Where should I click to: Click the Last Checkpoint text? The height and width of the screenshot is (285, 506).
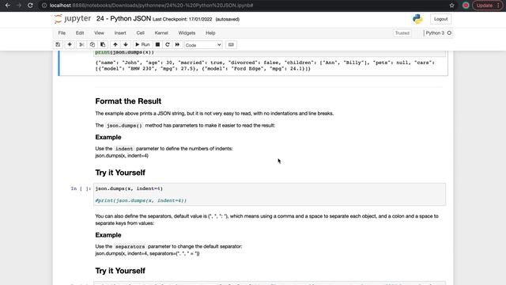(x=183, y=19)
